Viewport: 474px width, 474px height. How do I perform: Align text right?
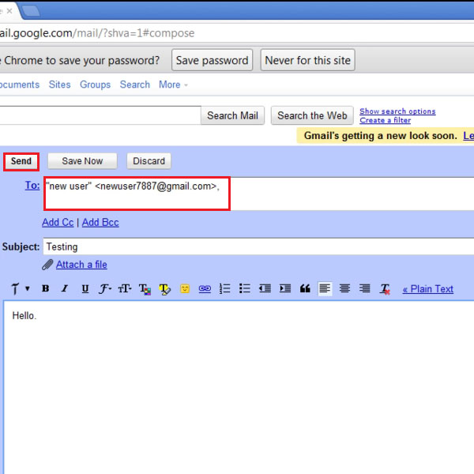[364, 288]
